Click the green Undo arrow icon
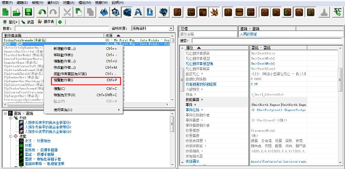Image resolution: width=345 pixels, height=169 pixels. pos(42,12)
